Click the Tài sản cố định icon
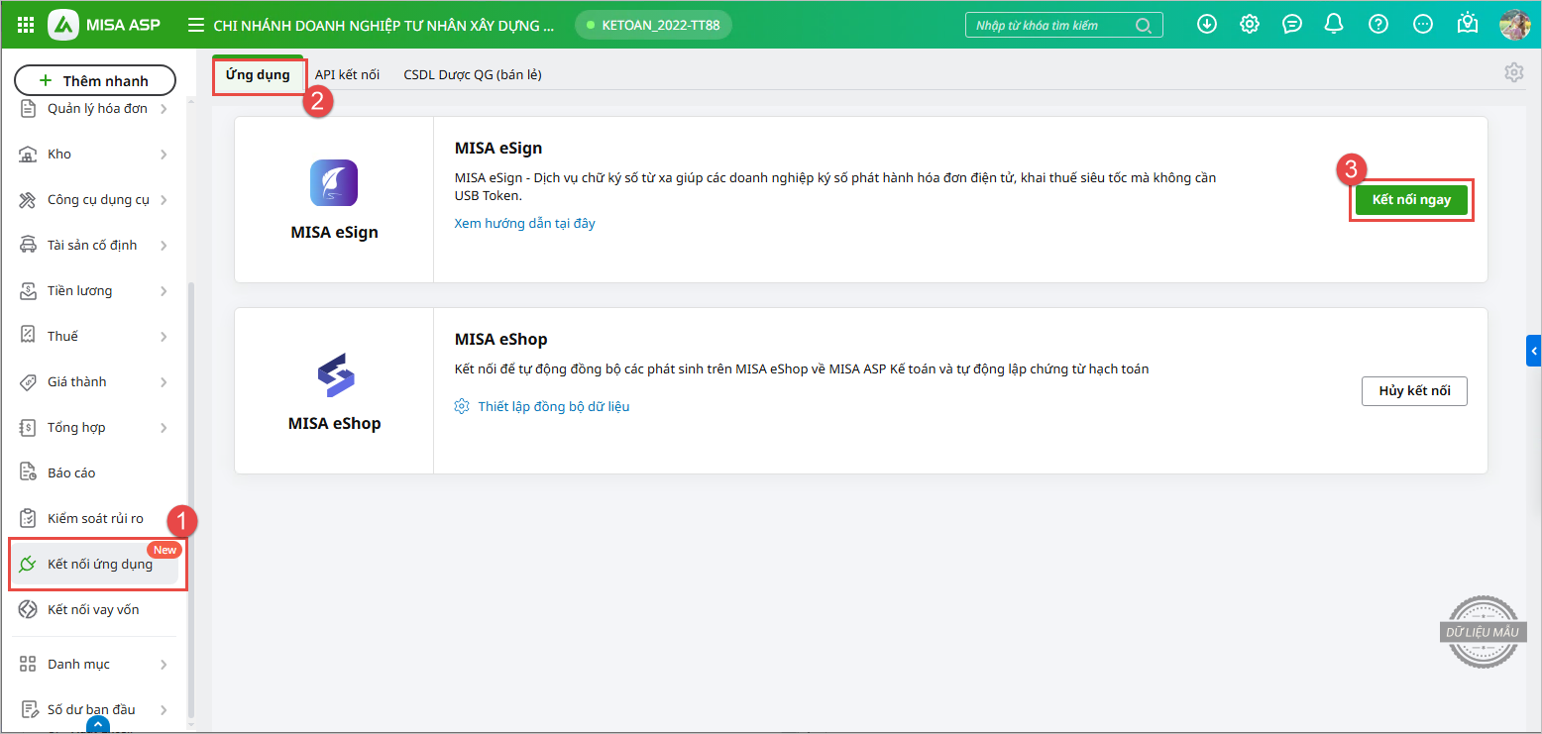This screenshot has height=734, width=1542. pos(28,246)
